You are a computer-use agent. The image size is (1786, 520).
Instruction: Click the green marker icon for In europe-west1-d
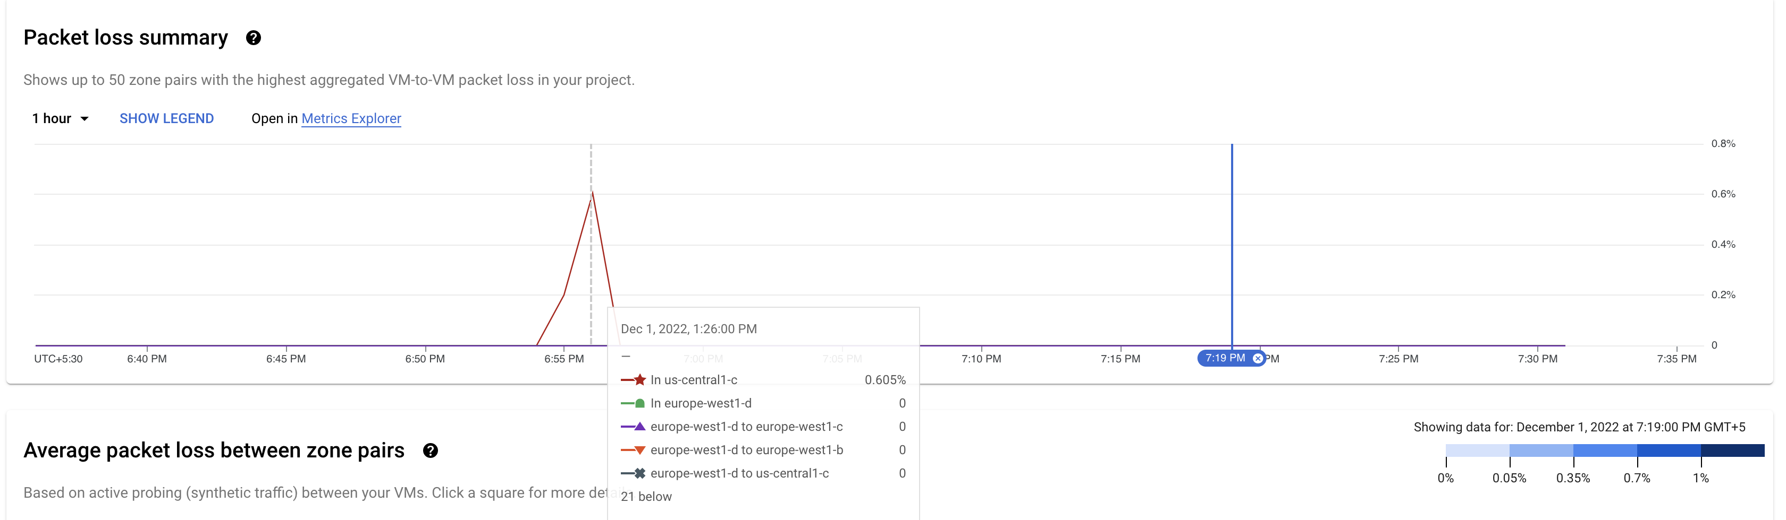(639, 404)
